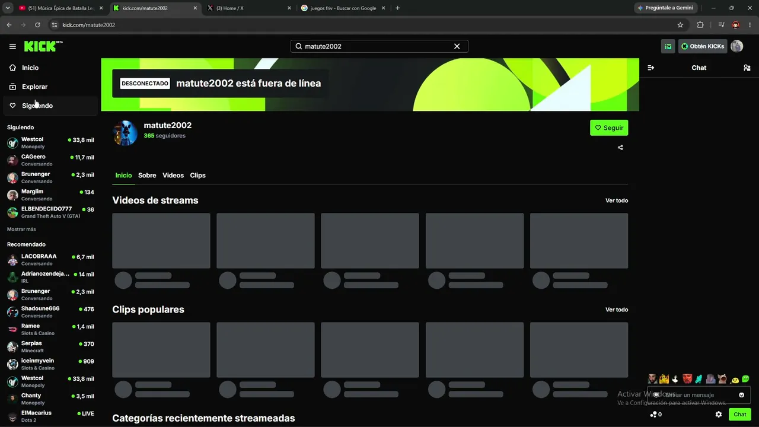Go to Inicio in the sidebar
This screenshot has height=427, width=759.
tap(50, 68)
